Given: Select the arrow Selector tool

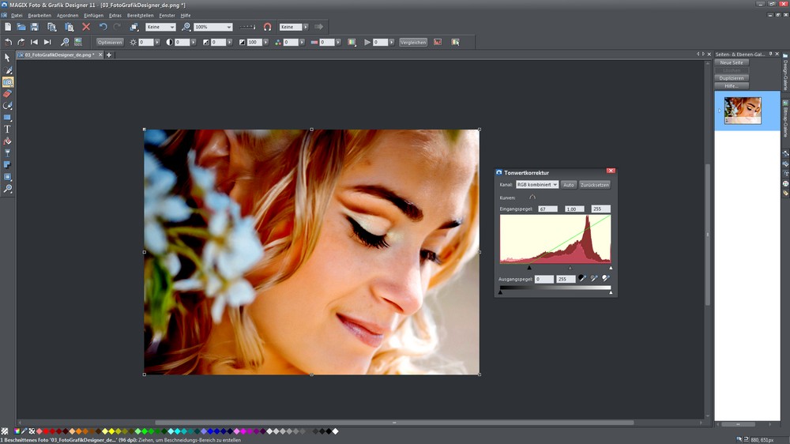Looking at the screenshot, I should (7, 58).
